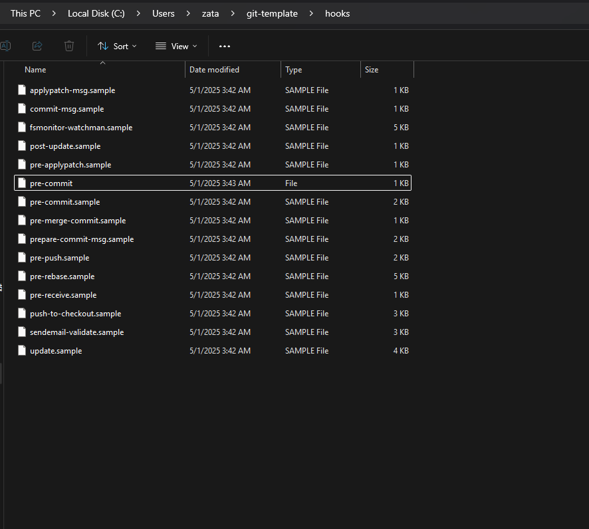The height and width of the screenshot is (529, 589).
Task: Click the pre-applypatch.sample file icon
Action: click(x=22, y=164)
